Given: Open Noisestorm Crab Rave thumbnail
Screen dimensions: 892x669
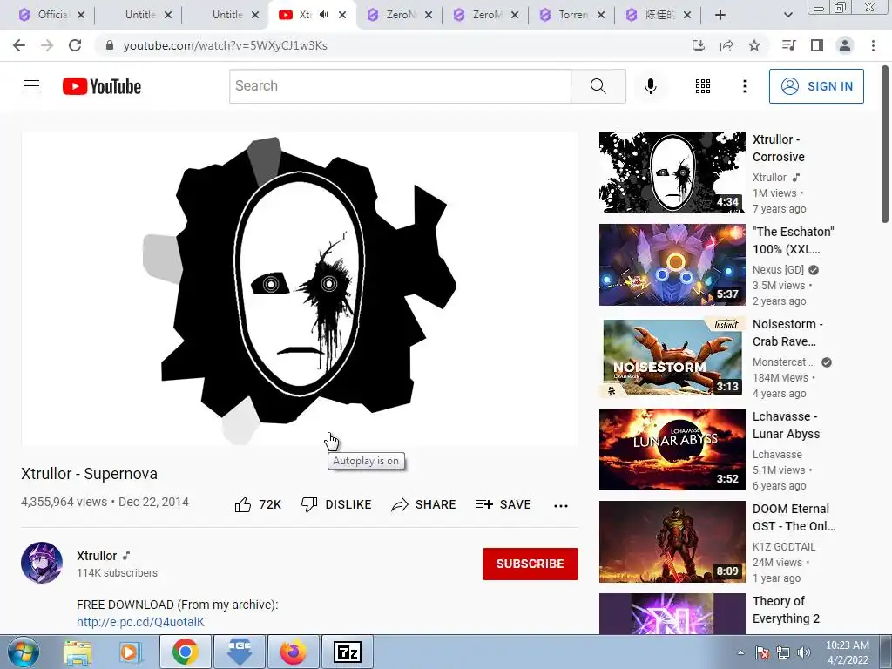Looking at the screenshot, I should tap(672, 356).
